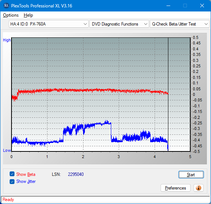
Task: Click the 5 label on the x-axis
Action: [x=190, y=157]
